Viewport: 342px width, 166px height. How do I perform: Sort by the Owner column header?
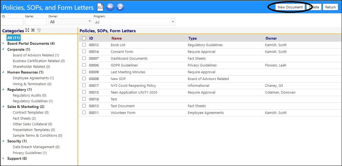[x=271, y=39]
